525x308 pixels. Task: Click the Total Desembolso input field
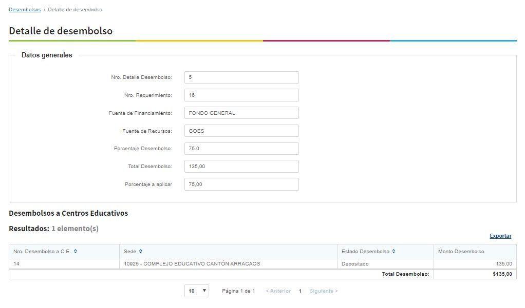241,167
